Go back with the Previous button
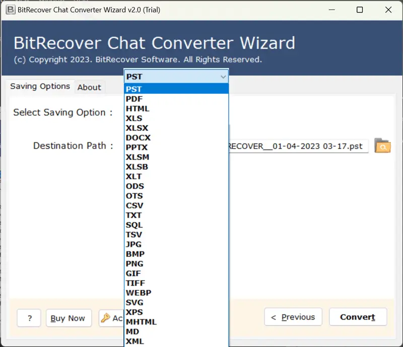403x347 pixels. pos(293,317)
